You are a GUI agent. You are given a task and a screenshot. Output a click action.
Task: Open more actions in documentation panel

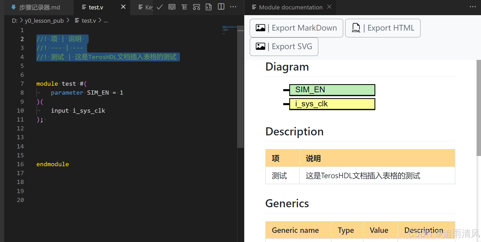[x=473, y=7]
